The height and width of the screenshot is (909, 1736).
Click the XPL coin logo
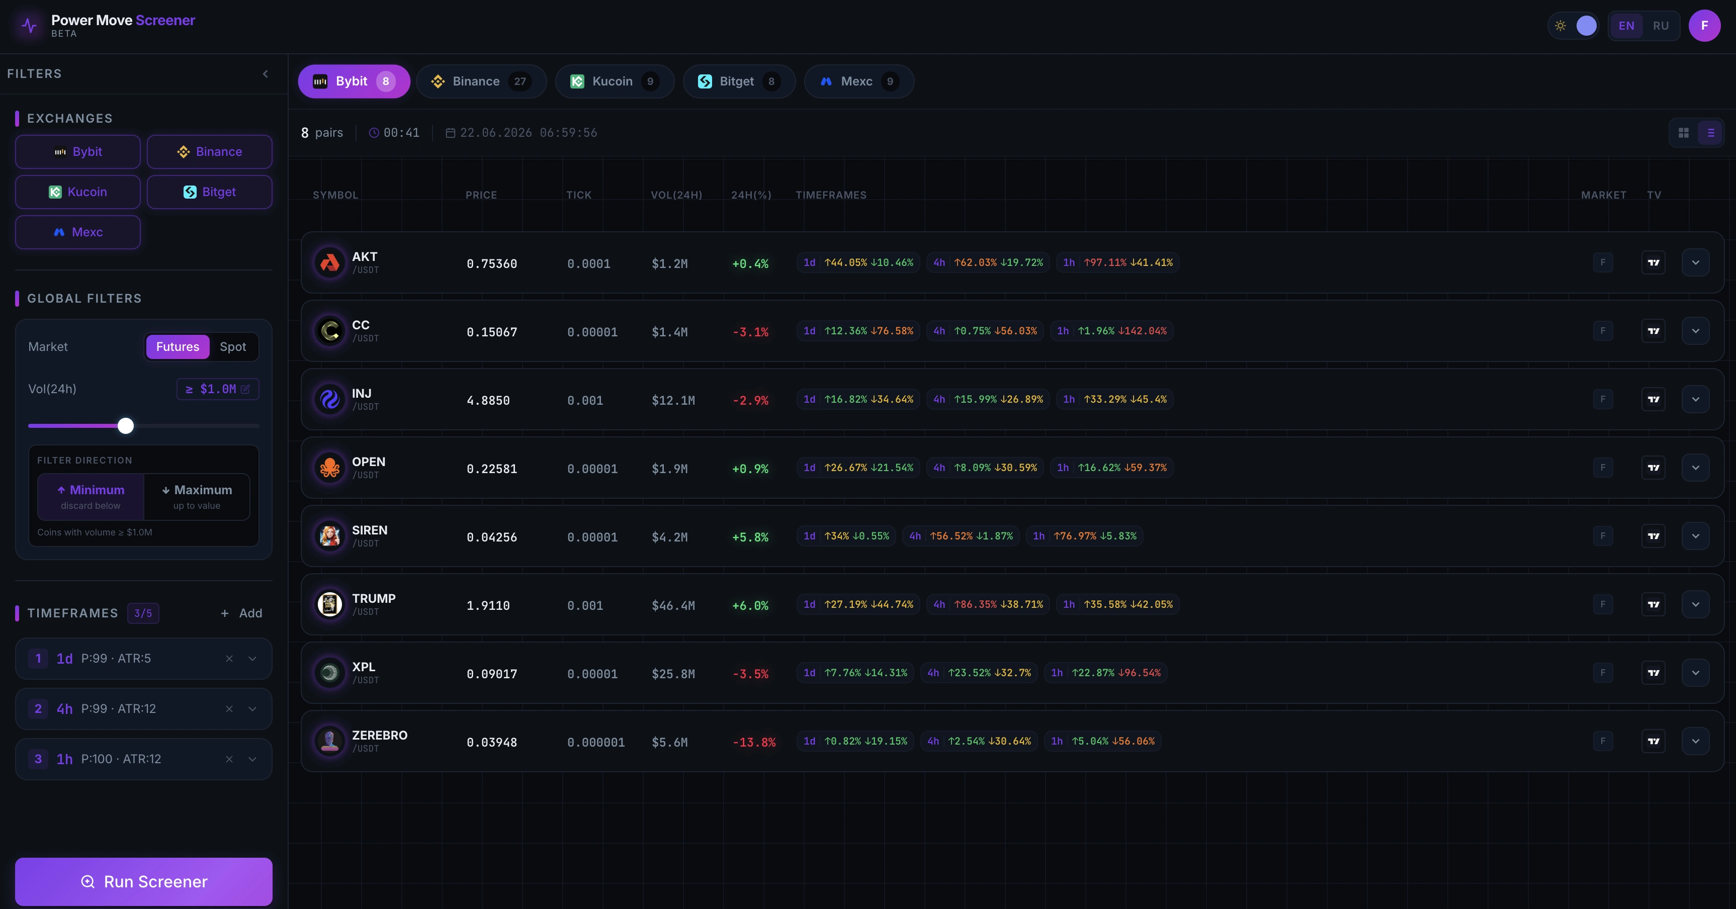(x=329, y=673)
